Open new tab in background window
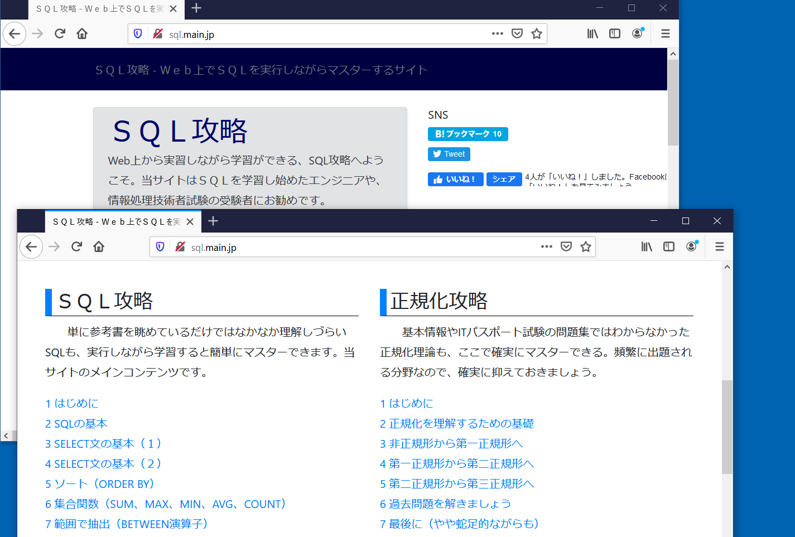The image size is (795, 537). point(196,8)
